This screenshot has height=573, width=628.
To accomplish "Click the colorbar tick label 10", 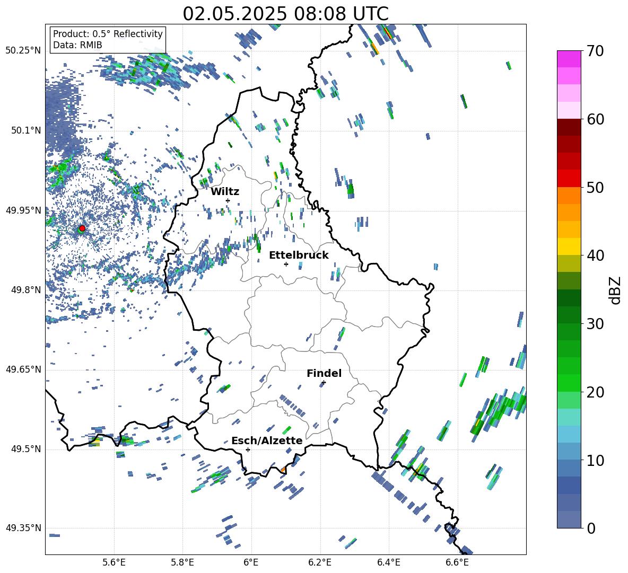I will [x=595, y=460].
